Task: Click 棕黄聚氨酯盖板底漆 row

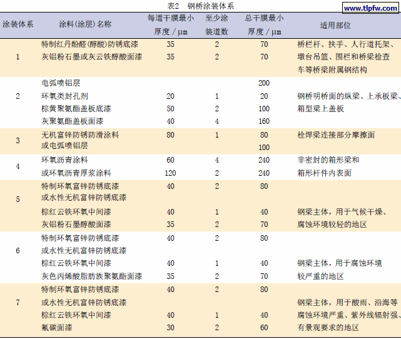Action: pyautogui.click(x=76, y=109)
